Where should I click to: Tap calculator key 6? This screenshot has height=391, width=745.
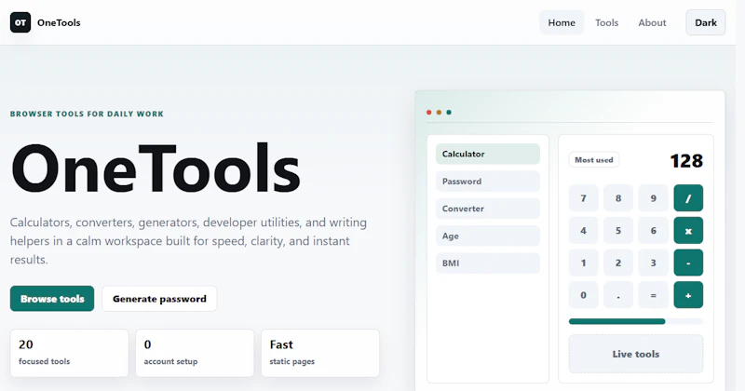[x=654, y=231]
